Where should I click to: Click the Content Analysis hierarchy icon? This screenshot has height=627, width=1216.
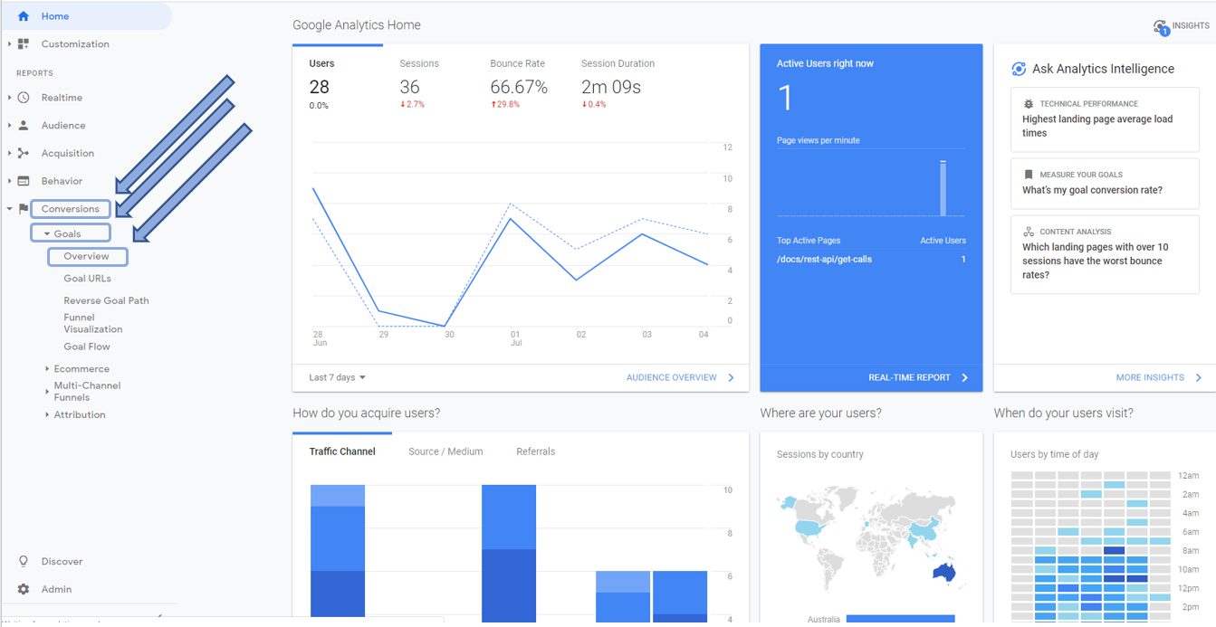[1029, 232]
